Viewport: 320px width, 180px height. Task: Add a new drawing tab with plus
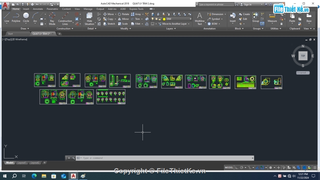(x=60, y=34)
